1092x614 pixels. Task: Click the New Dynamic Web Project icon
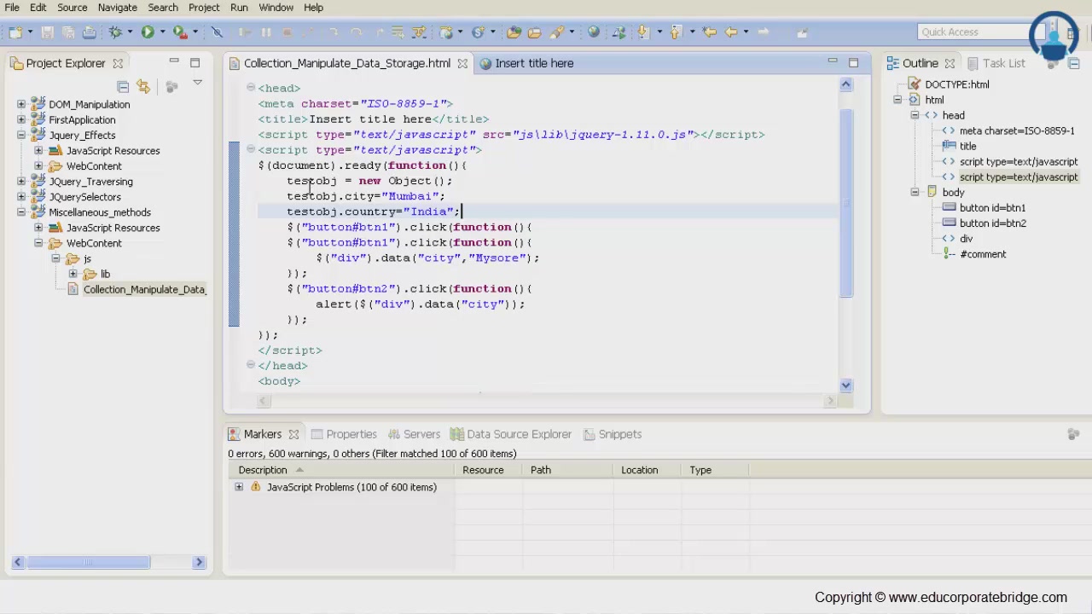tap(446, 32)
